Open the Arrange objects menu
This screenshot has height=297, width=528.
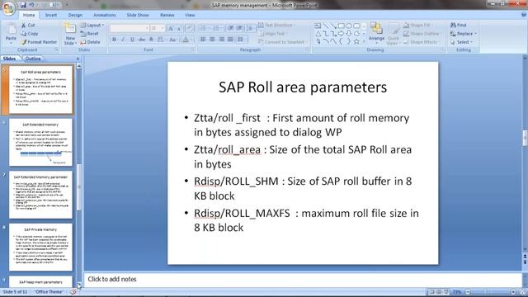click(376, 33)
